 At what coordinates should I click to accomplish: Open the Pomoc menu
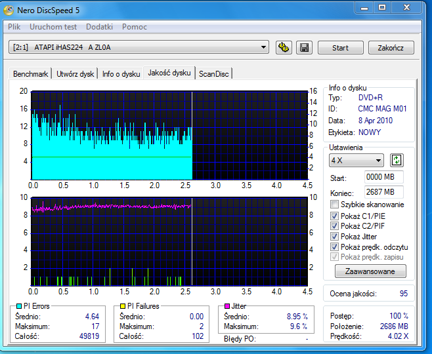(135, 27)
